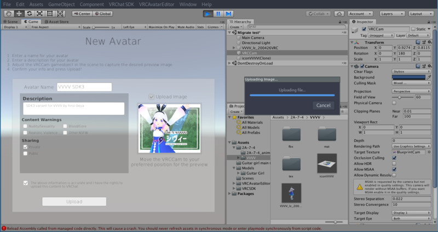Open the Layer Default dropdown
This screenshot has height=232, width=438.
pyautogui.click(x=418, y=35)
